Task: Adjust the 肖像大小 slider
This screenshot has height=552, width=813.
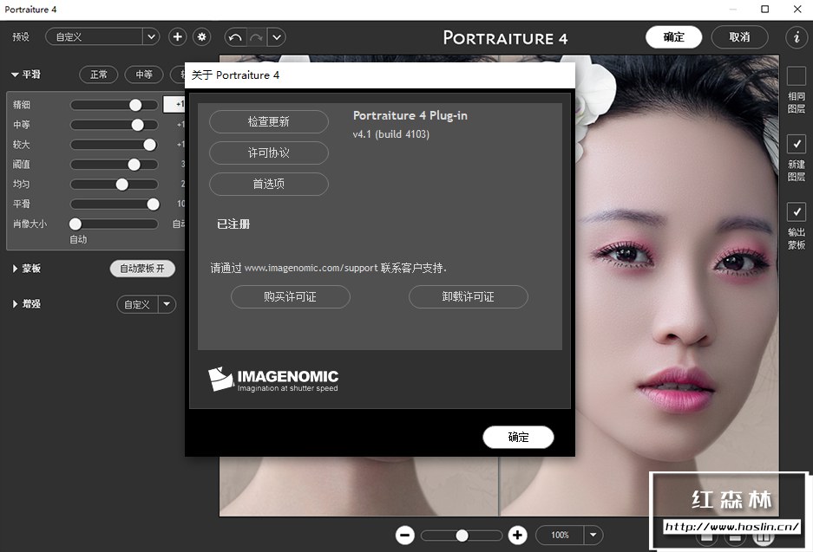Action: click(x=114, y=224)
